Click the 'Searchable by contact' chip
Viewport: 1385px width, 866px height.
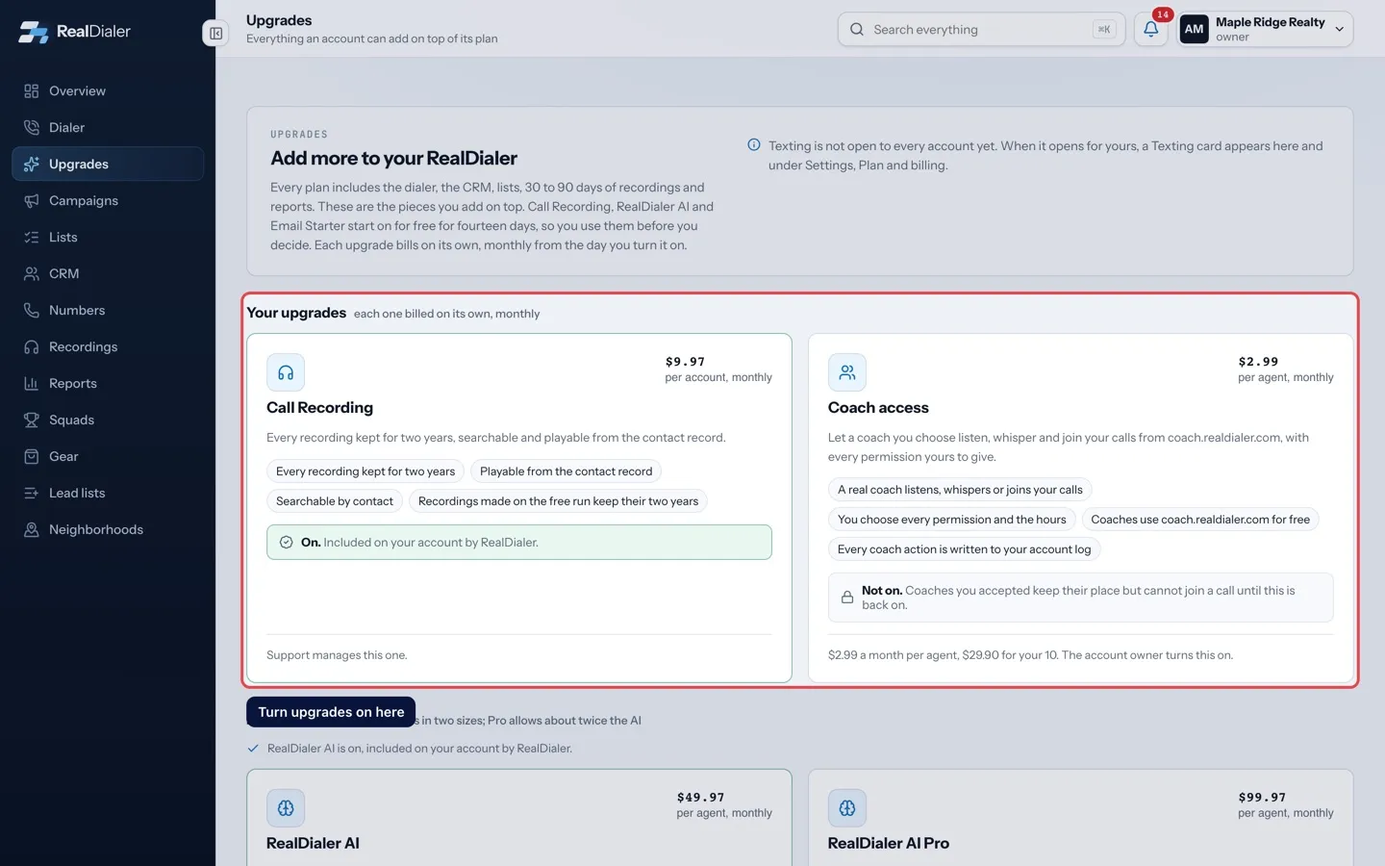pyautogui.click(x=335, y=501)
